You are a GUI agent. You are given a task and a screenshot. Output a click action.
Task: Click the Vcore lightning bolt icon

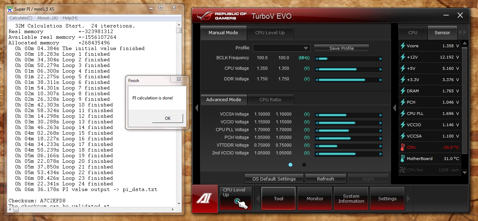pyautogui.click(x=403, y=46)
